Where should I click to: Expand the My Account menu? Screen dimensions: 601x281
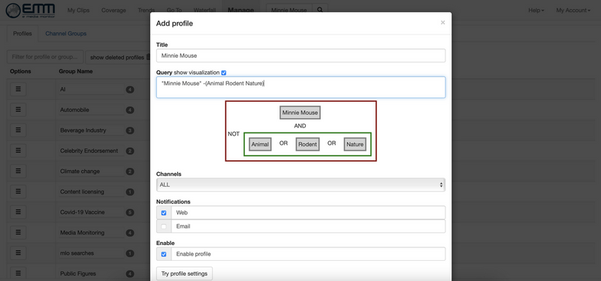pos(573,10)
